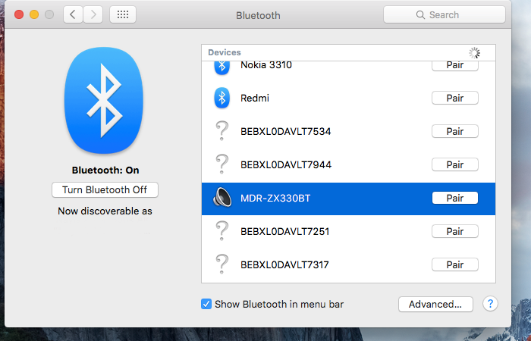Select the Redmi device name

coord(255,98)
